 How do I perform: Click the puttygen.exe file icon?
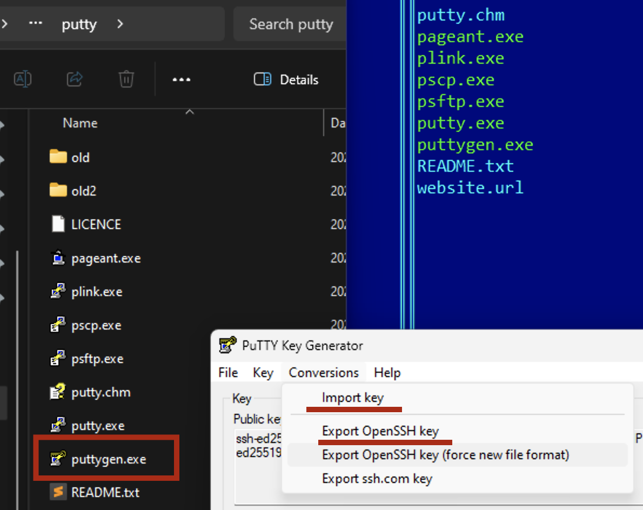[58, 460]
